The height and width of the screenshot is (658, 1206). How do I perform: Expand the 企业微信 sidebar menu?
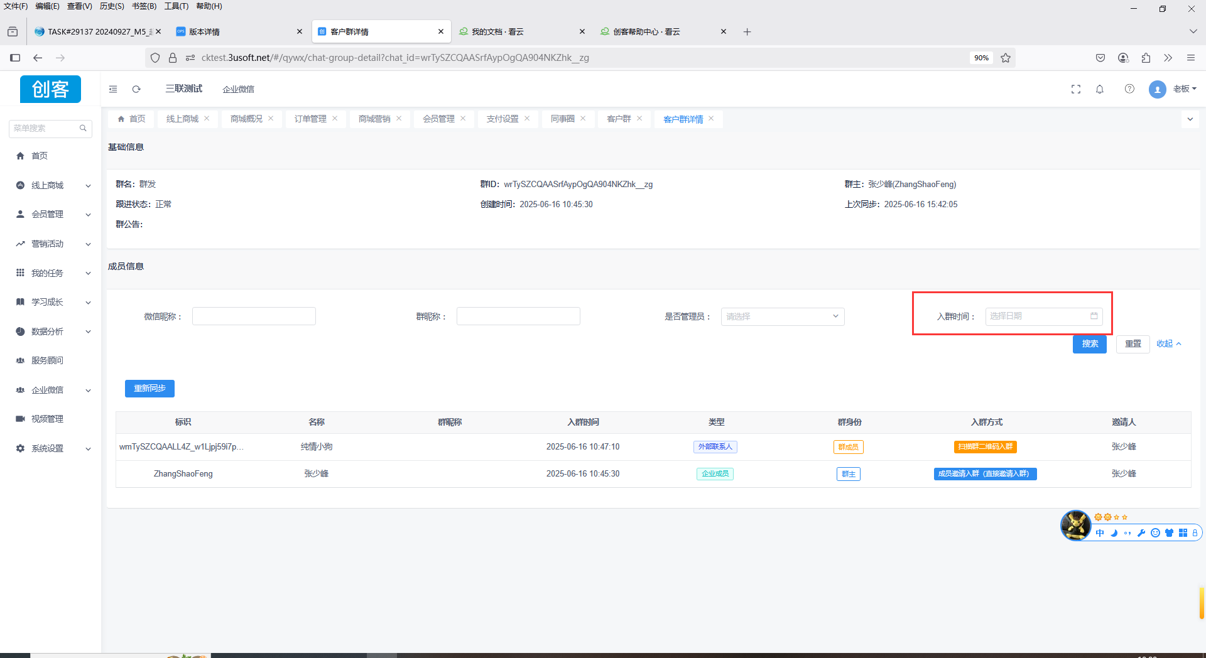[53, 390]
